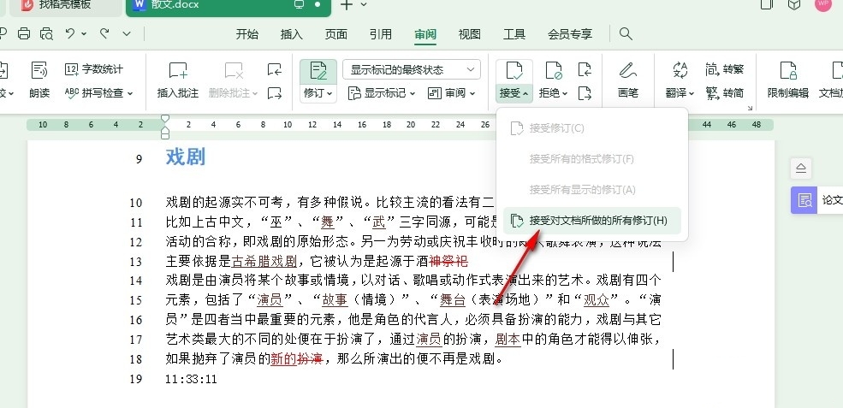
Task: Open the 论文 sidebar tool
Action: coord(816,200)
